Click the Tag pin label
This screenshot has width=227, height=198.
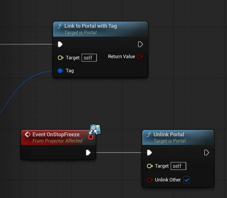coord(70,71)
